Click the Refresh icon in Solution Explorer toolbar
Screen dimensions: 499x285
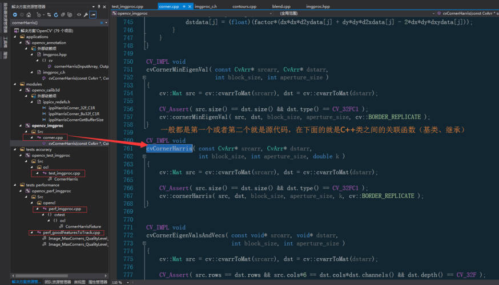[x=55, y=15]
